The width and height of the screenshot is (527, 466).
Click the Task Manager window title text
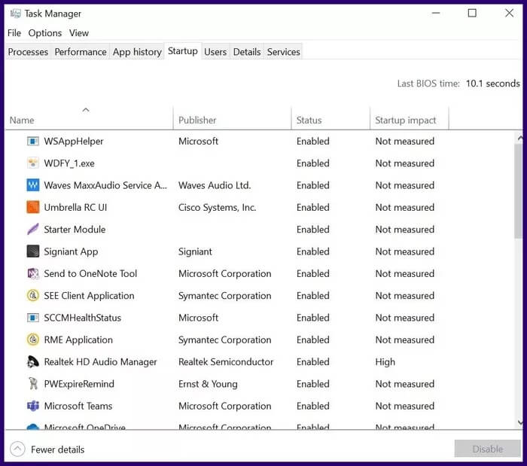(53, 14)
